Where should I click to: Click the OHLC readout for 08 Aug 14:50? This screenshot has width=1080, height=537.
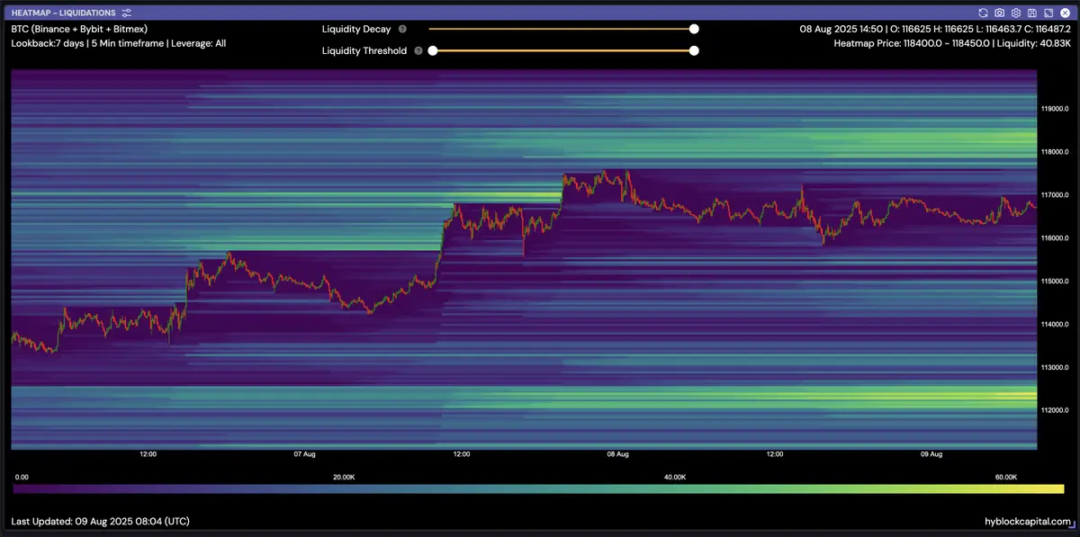point(933,29)
